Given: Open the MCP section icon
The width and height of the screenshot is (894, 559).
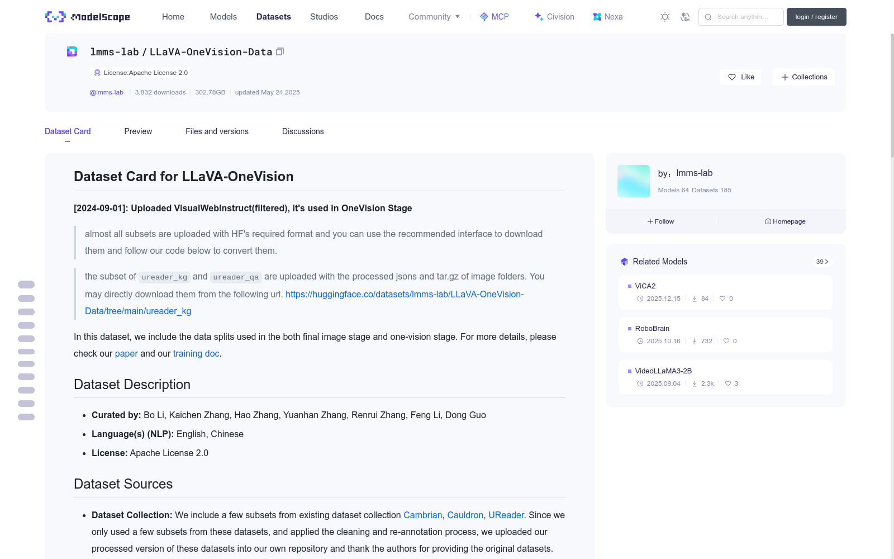Looking at the screenshot, I should click(x=484, y=17).
